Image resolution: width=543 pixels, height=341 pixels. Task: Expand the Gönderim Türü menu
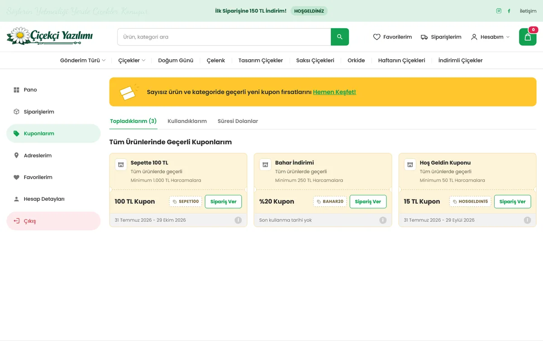click(83, 60)
